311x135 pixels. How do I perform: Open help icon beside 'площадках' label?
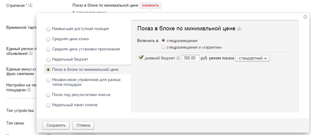click(29, 89)
